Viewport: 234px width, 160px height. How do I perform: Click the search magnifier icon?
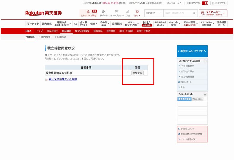point(194,13)
